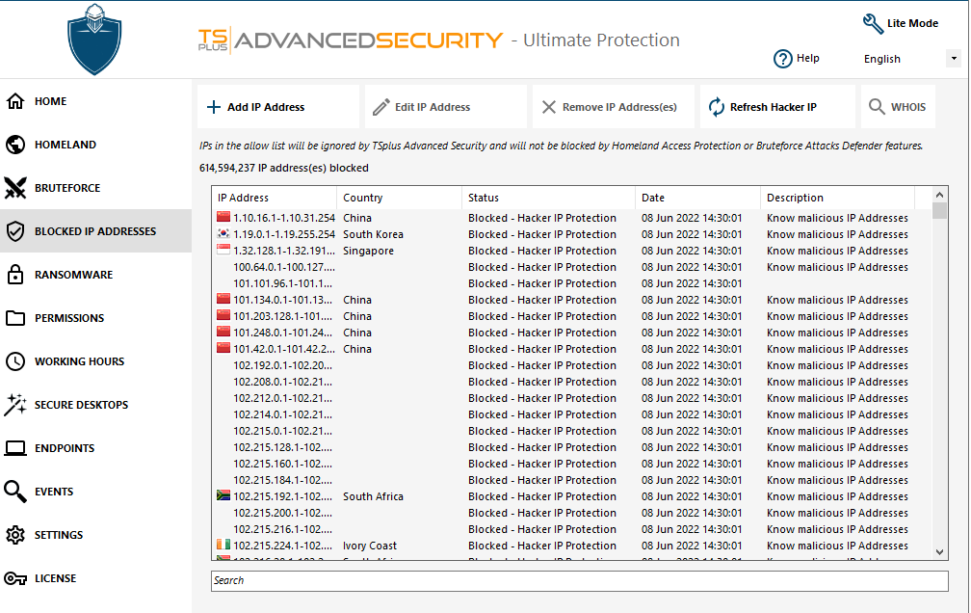Open the Endpoints laptop icon

tap(15, 448)
